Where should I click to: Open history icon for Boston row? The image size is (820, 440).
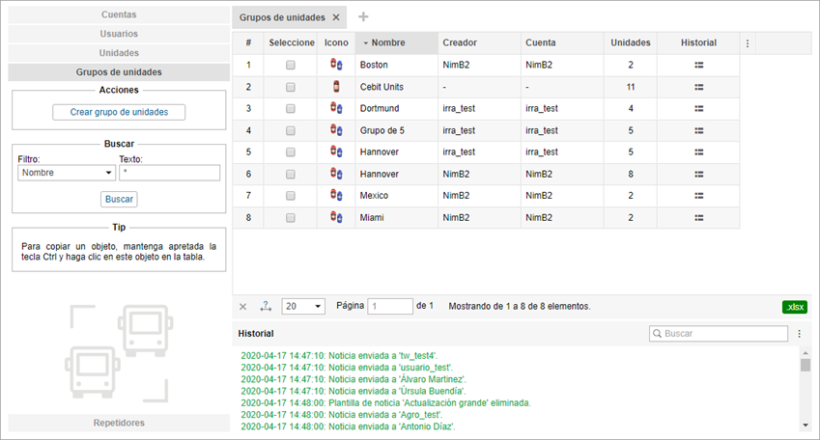(x=698, y=65)
